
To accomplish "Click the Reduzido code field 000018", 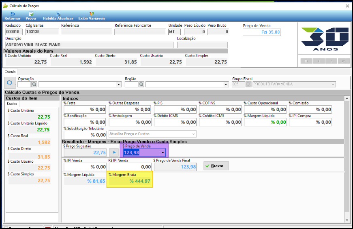I will (x=14, y=32).
